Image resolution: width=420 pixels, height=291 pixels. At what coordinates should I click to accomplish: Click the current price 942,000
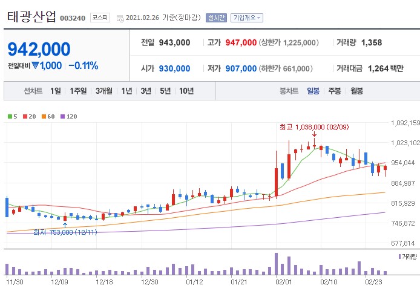[x=39, y=49]
